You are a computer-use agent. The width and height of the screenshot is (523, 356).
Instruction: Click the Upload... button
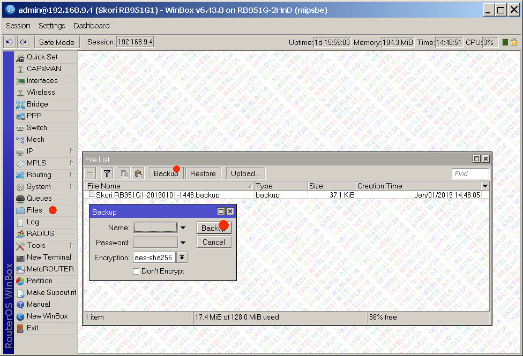(x=245, y=173)
